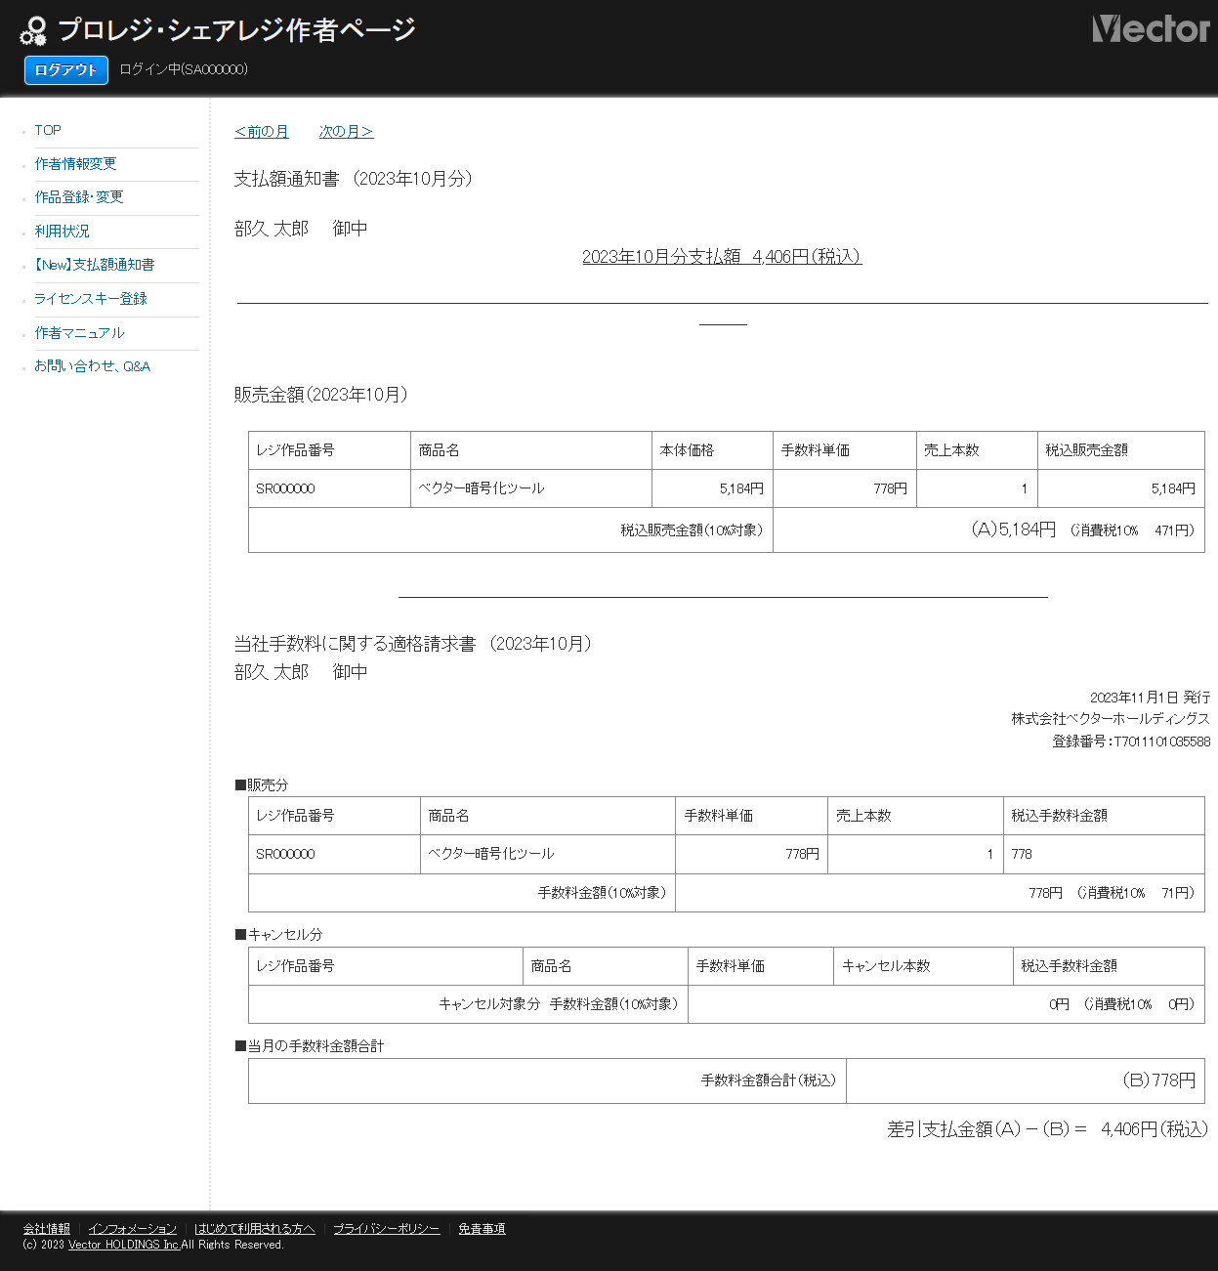The width and height of the screenshot is (1218, 1271).
Task: Click Vector HOLDINGS Inc. copyright link
Action: pyautogui.click(x=124, y=1245)
